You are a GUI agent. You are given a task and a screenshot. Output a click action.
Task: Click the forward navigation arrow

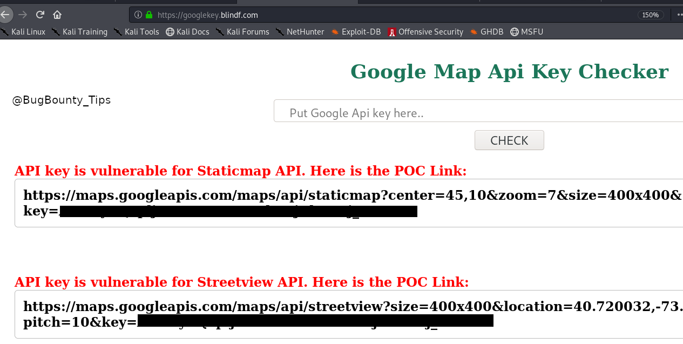[22, 15]
